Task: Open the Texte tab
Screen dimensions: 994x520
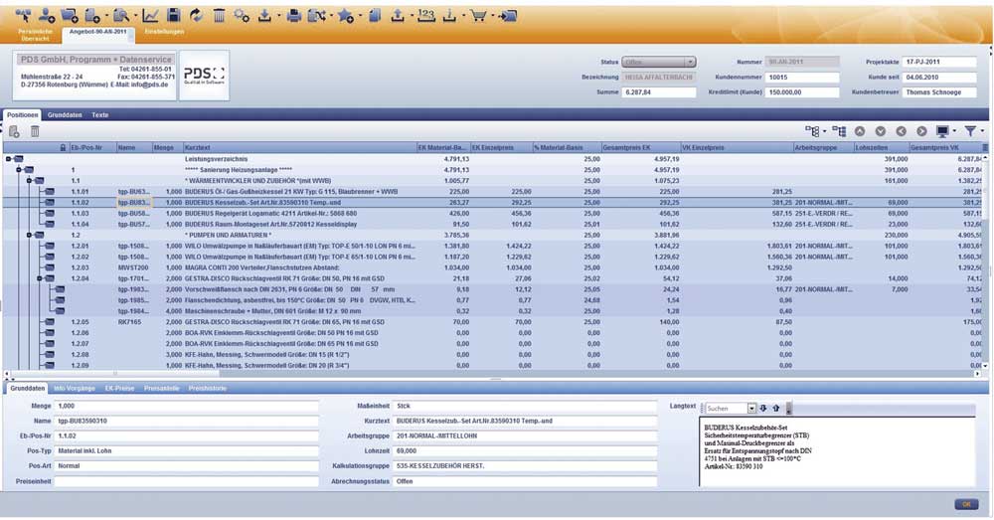Action: click(100, 115)
